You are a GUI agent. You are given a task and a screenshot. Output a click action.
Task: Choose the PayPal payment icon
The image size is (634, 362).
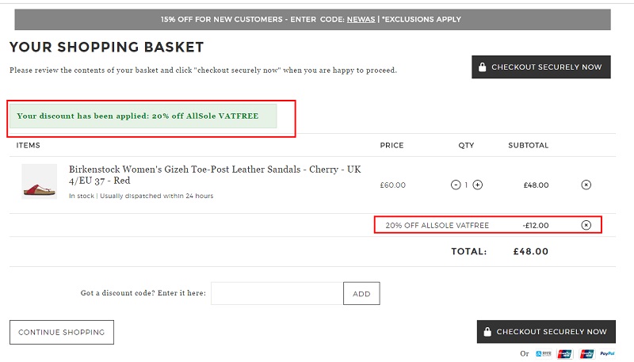pyautogui.click(x=607, y=354)
